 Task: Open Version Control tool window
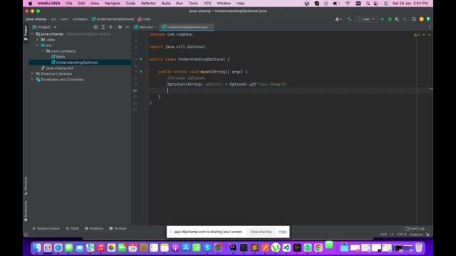pos(46,228)
